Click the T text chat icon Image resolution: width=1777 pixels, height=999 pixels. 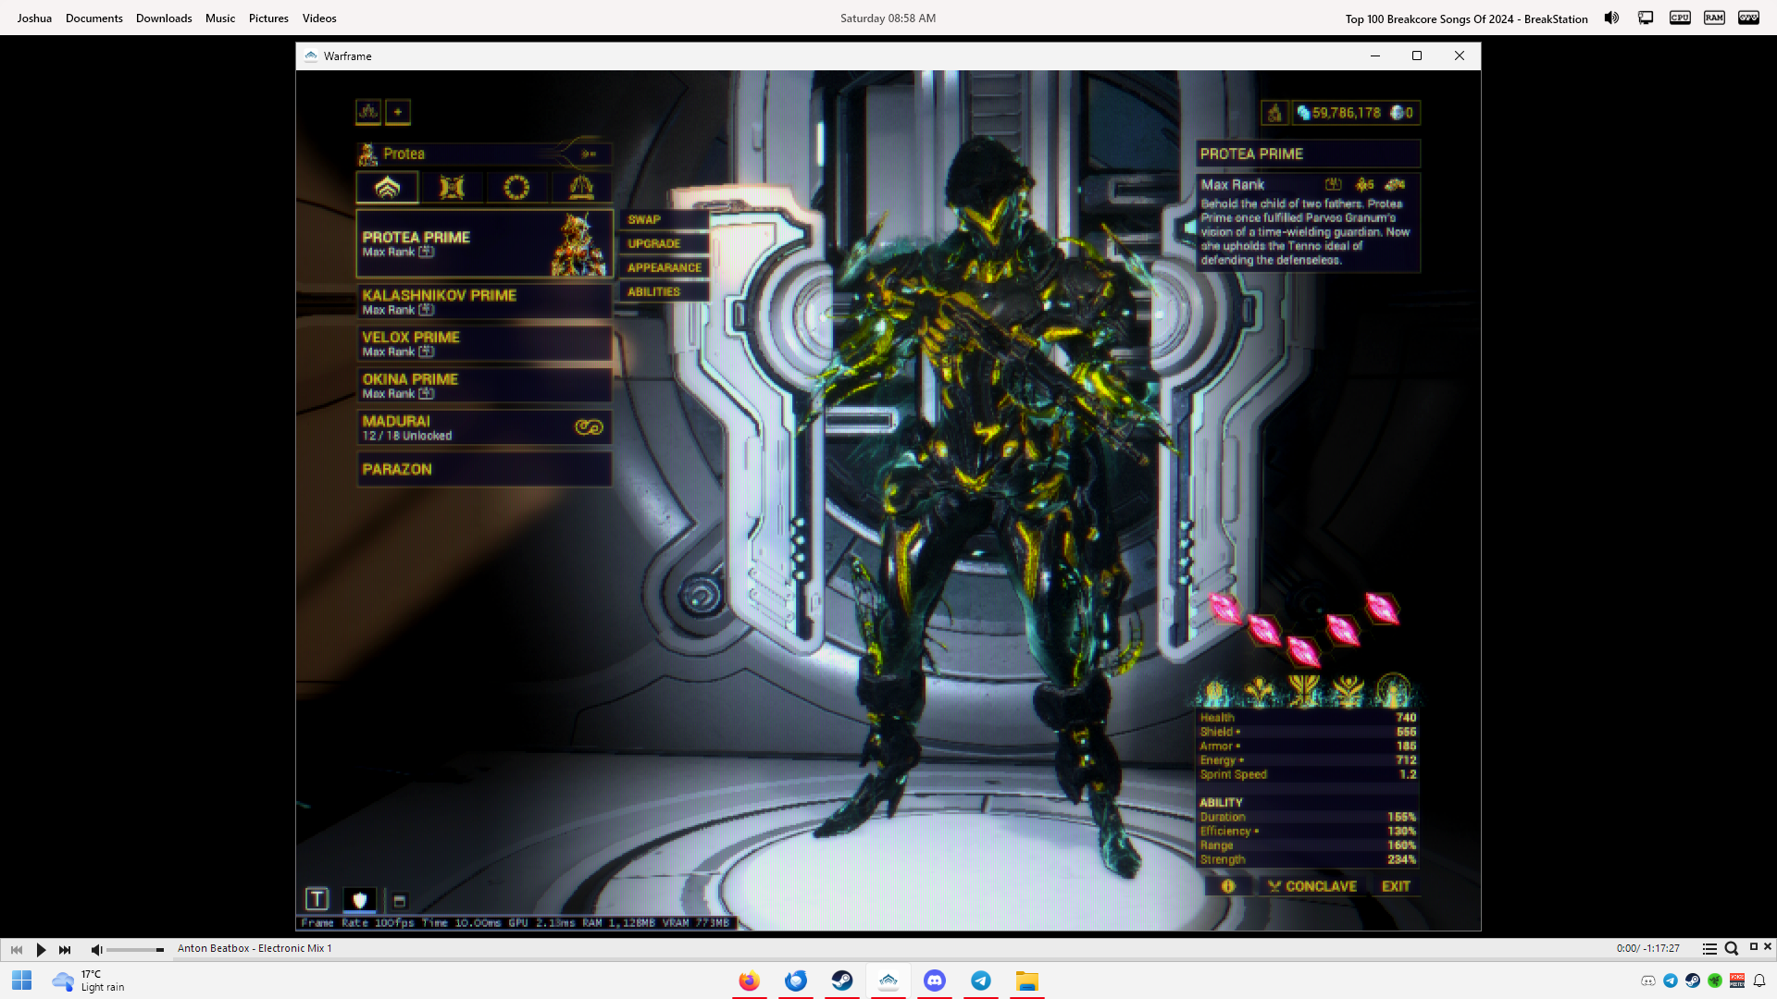[x=317, y=899]
